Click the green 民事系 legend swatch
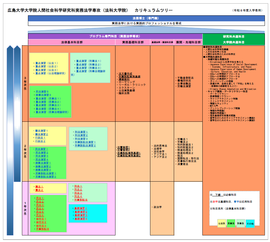Viewport: 270px width, 242px height. [x=231, y=223]
